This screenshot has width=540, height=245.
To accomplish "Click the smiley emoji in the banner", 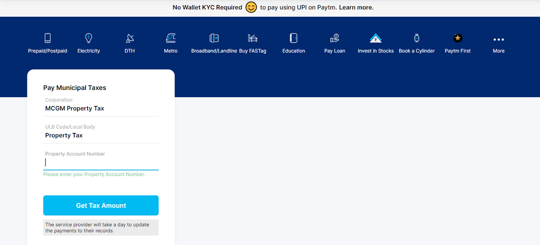I will [251, 8].
